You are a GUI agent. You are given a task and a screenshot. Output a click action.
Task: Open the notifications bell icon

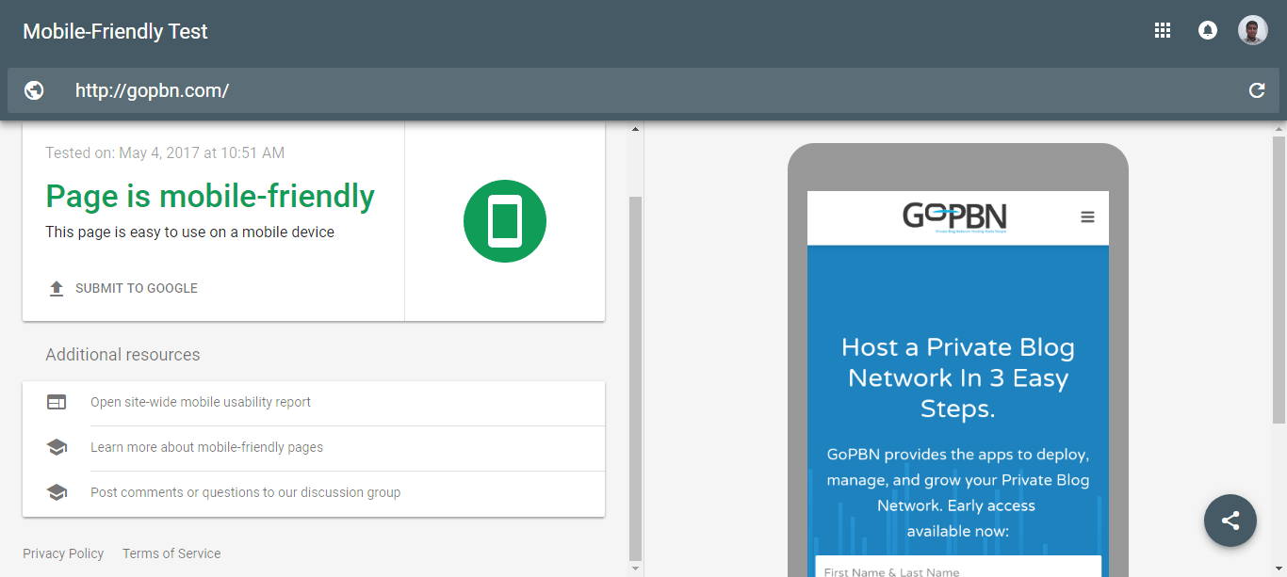[x=1207, y=30]
